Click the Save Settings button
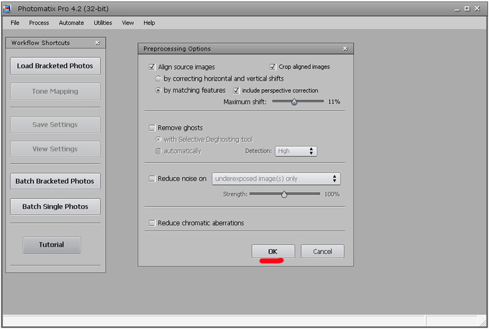Screen dimensions: 489x329 (x=55, y=125)
